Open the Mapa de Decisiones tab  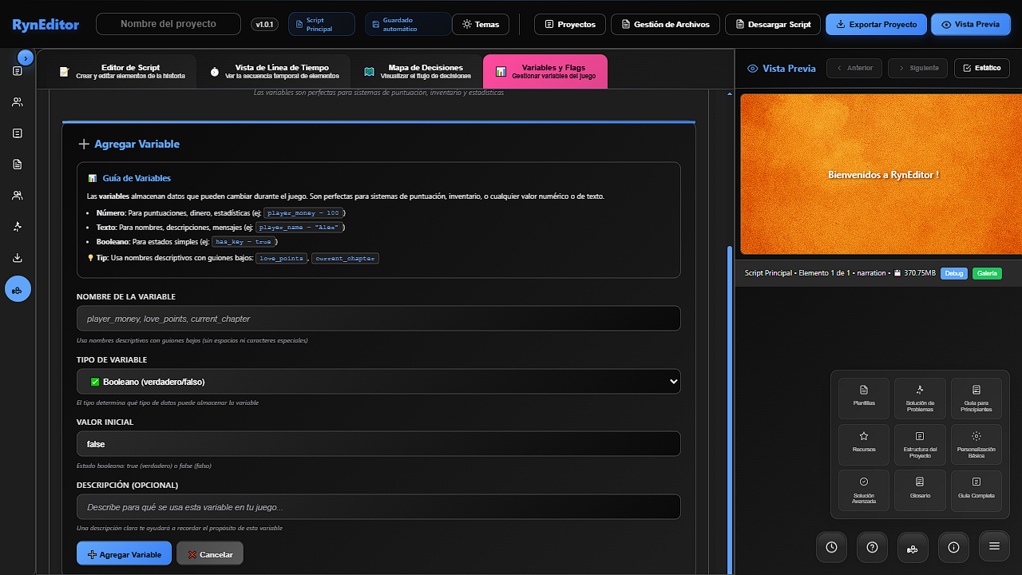coord(417,71)
